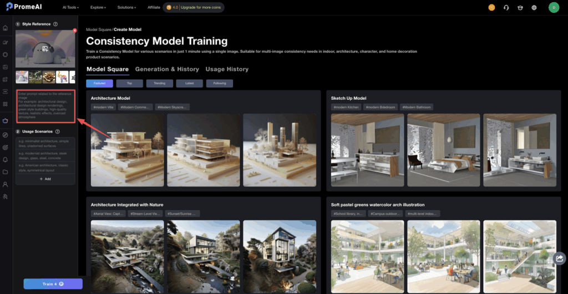Viewport: 568px width, 294px height.
Task: Remove the style reference image with red X
Action: pyautogui.click(x=75, y=31)
